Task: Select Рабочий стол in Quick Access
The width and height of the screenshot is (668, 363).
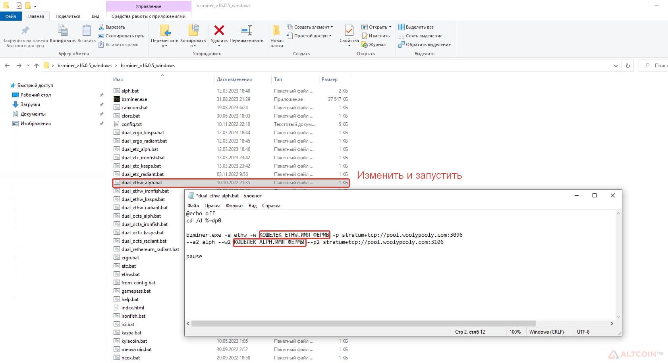Action: pos(36,95)
